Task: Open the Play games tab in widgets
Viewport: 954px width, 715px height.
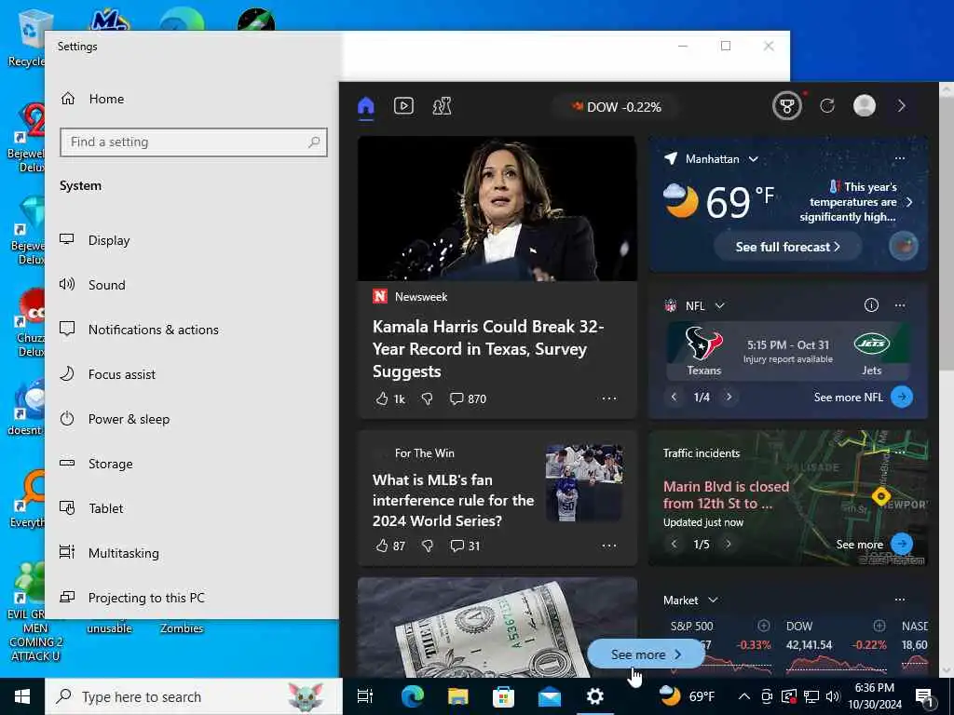Action: click(x=442, y=106)
